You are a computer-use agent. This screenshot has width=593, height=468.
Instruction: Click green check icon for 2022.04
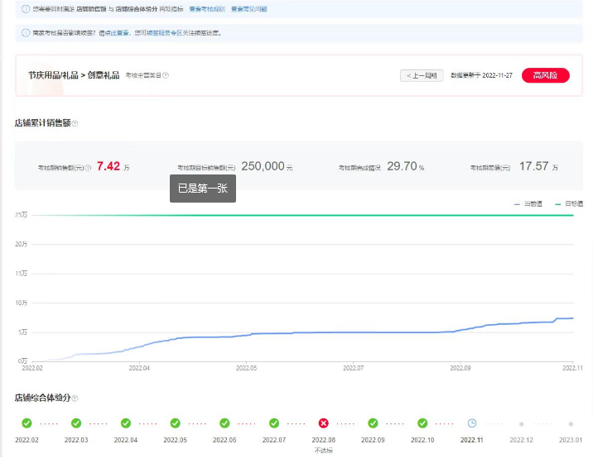[x=126, y=423]
